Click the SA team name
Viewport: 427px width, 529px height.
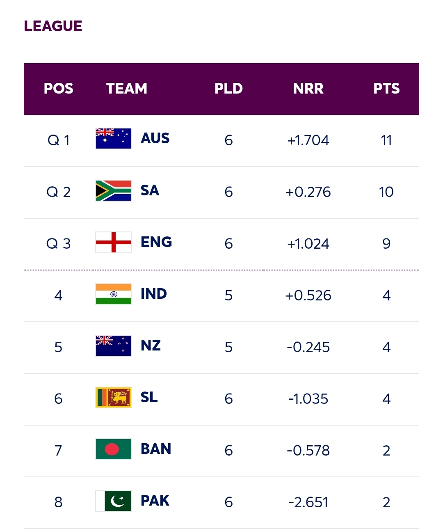(x=150, y=190)
